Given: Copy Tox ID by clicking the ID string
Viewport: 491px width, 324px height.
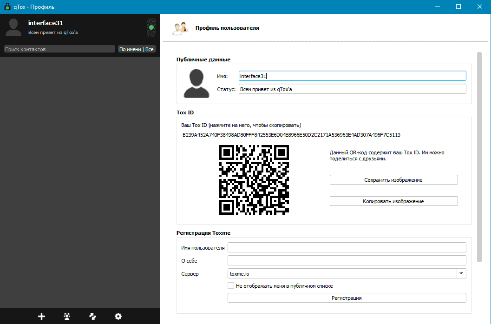Looking at the screenshot, I should (x=291, y=135).
